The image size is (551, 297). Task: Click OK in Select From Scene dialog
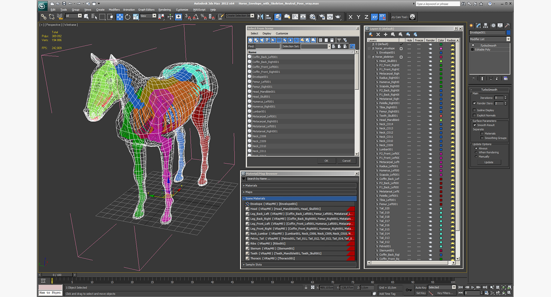(327, 161)
